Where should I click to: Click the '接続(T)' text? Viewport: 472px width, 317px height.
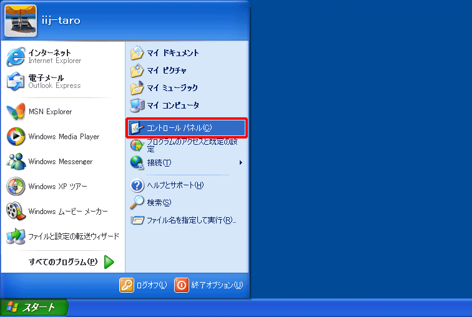point(159,163)
